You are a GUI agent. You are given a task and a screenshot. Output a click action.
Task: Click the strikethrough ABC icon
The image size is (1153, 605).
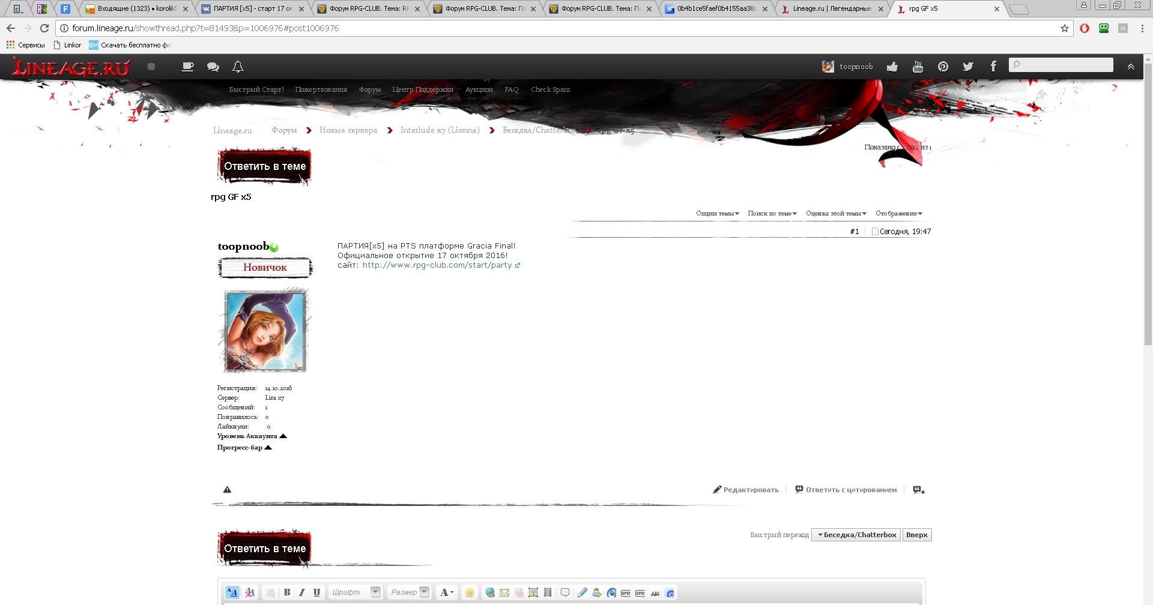[x=655, y=593]
